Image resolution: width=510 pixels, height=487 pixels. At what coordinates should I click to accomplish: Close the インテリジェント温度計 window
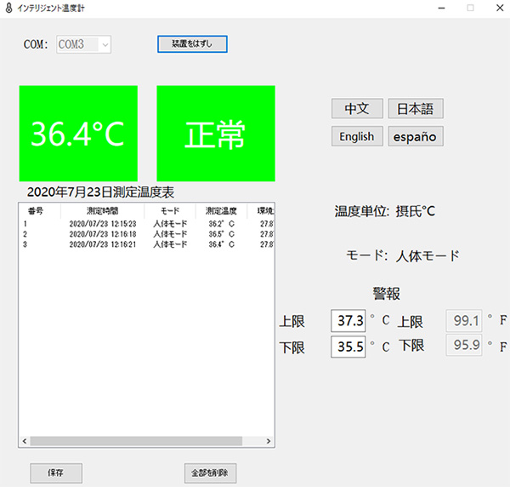[x=500, y=8]
